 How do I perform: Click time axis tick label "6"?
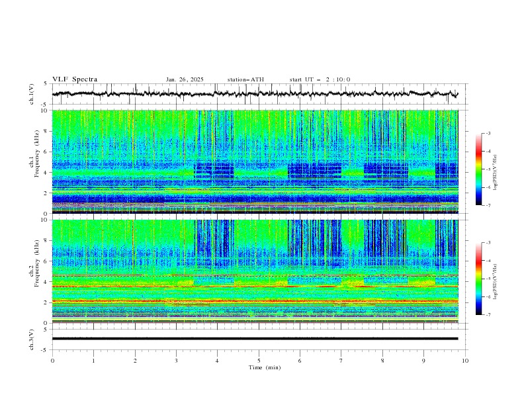[x=300, y=361]
